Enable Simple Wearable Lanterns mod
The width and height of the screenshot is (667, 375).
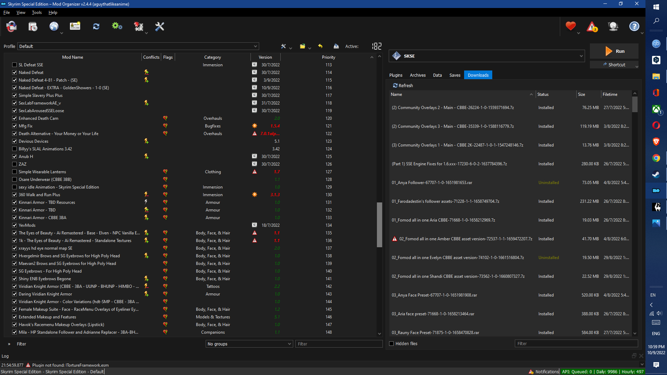point(14,172)
